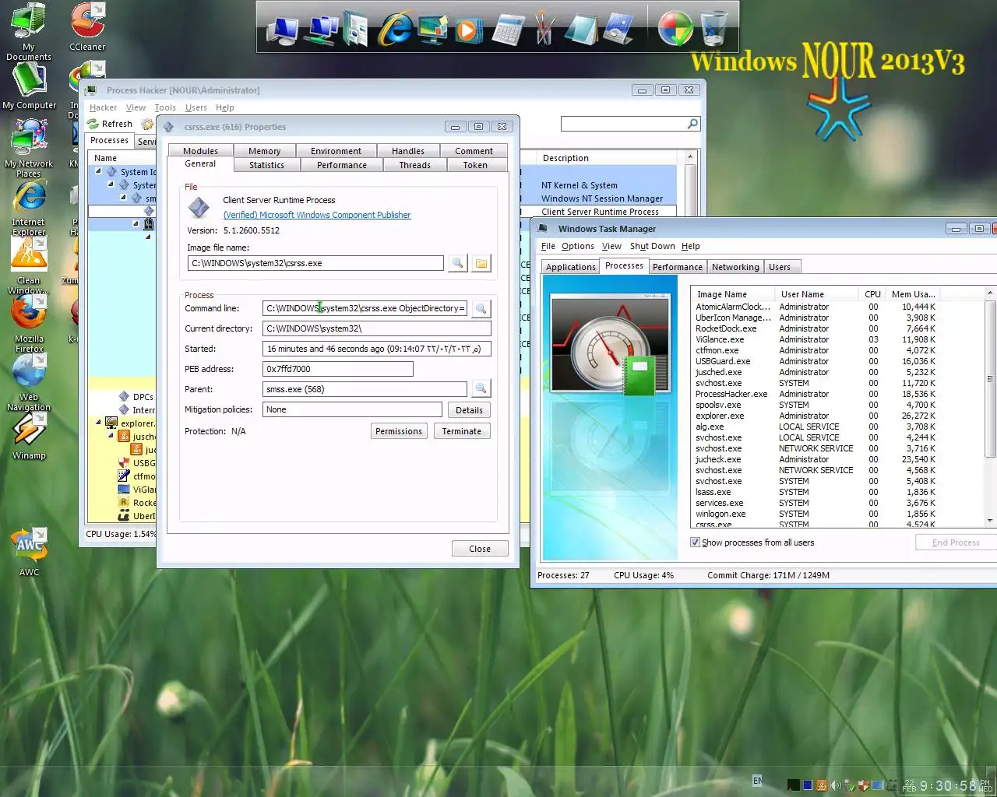Image resolution: width=997 pixels, height=797 pixels.
Task: Switch to Performance tab in csrss properties
Action: 342,165
